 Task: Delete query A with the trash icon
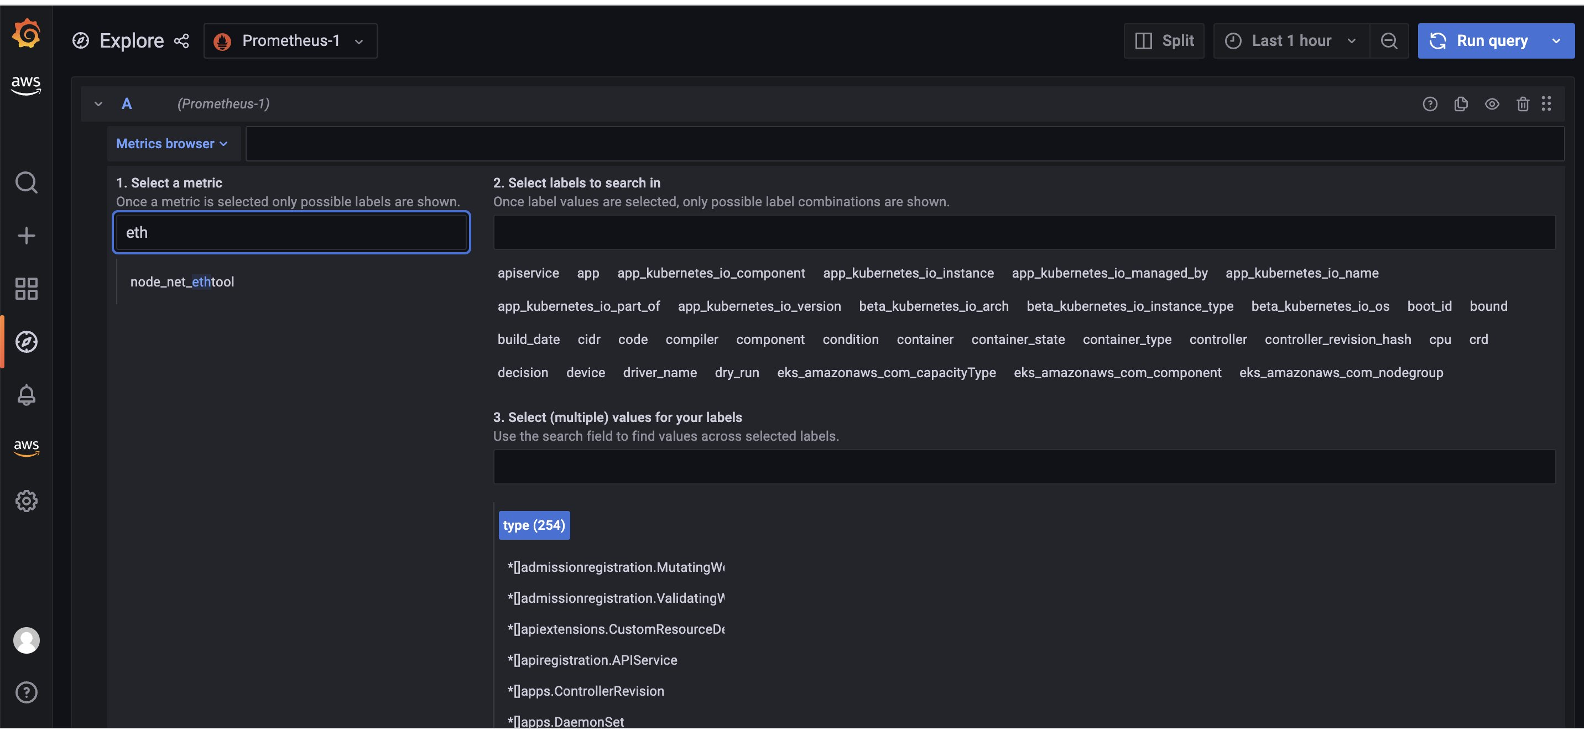1523,104
